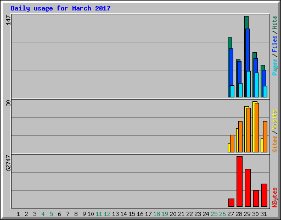
Task: Click the 62747 KBytes axis maximum label
Action: (x=8, y=163)
